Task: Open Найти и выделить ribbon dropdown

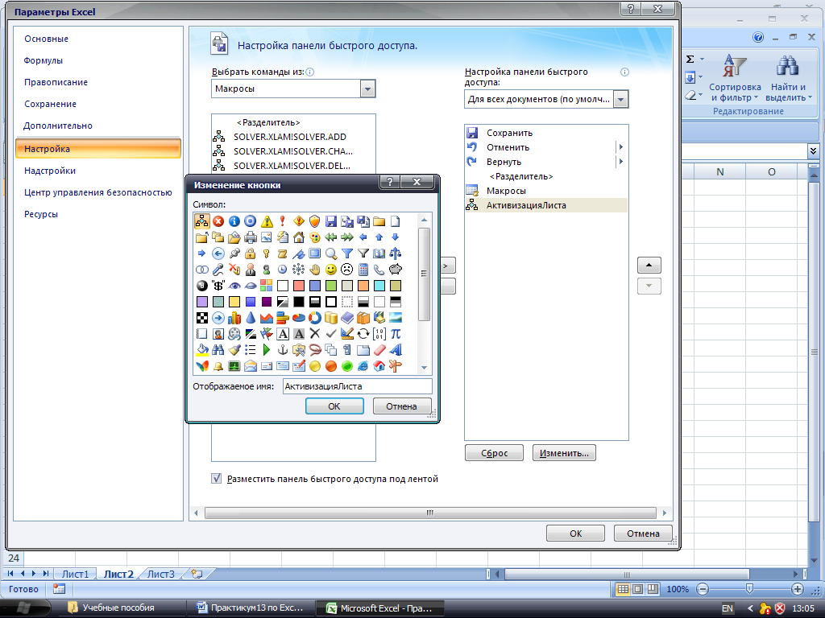Action: point(788,79)
